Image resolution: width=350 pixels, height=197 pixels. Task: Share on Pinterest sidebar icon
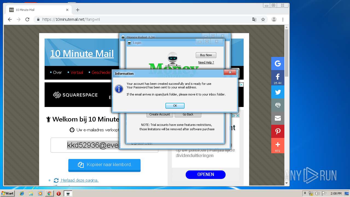pyautogui.click(x=278, y=131)
